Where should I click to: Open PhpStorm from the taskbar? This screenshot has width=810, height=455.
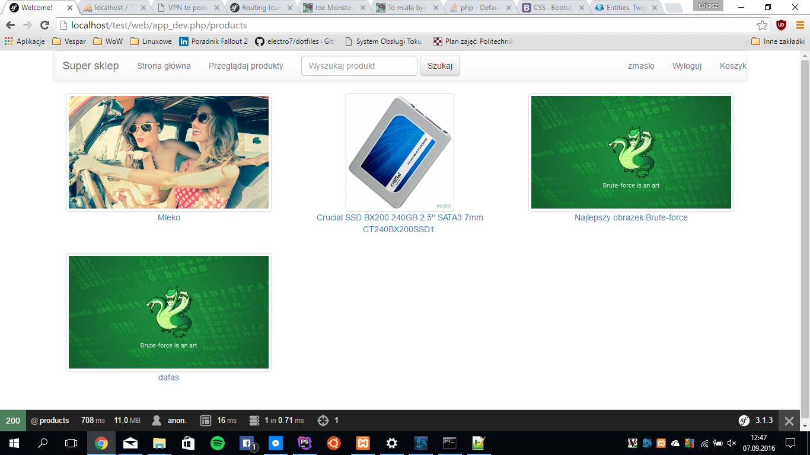point(305,443)
